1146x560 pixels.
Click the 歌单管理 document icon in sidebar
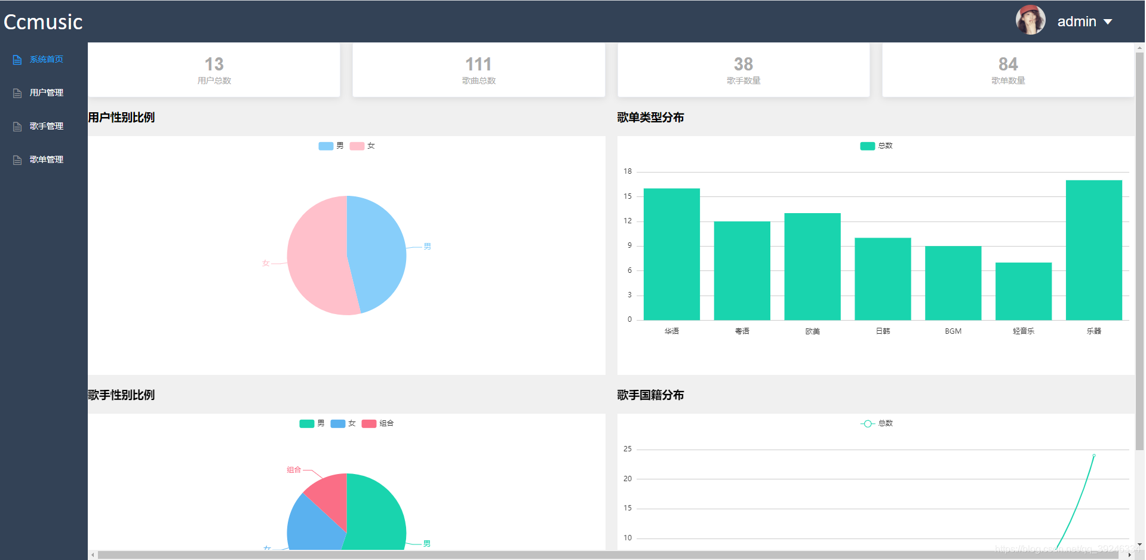point(17,160)
